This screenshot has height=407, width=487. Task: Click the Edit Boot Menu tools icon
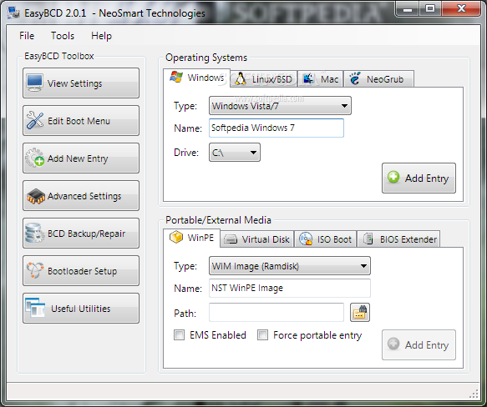click(35, 120)
